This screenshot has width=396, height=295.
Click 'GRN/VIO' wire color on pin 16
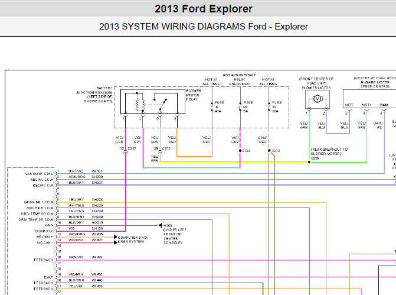click(x=76, y=257)
